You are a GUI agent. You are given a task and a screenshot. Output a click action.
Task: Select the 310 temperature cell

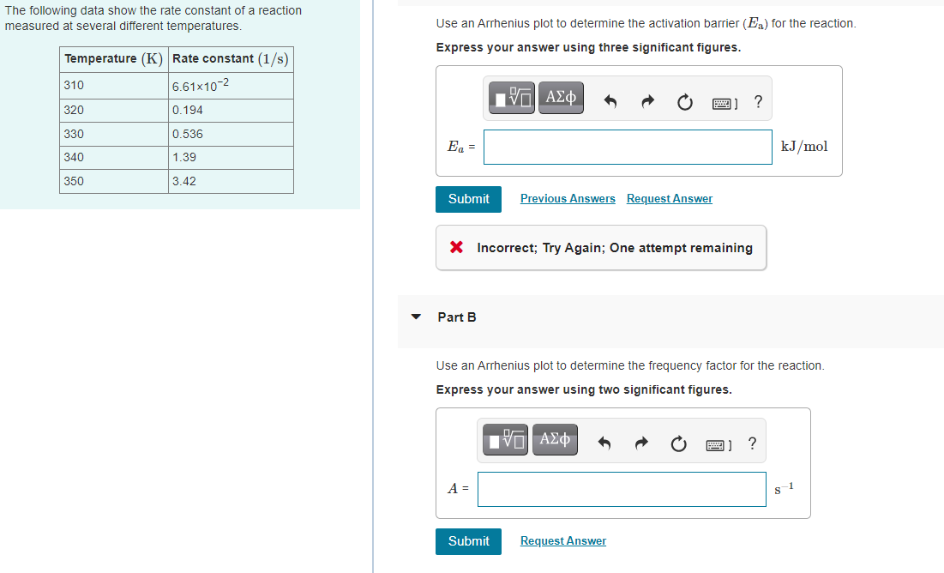click(114, 86)
